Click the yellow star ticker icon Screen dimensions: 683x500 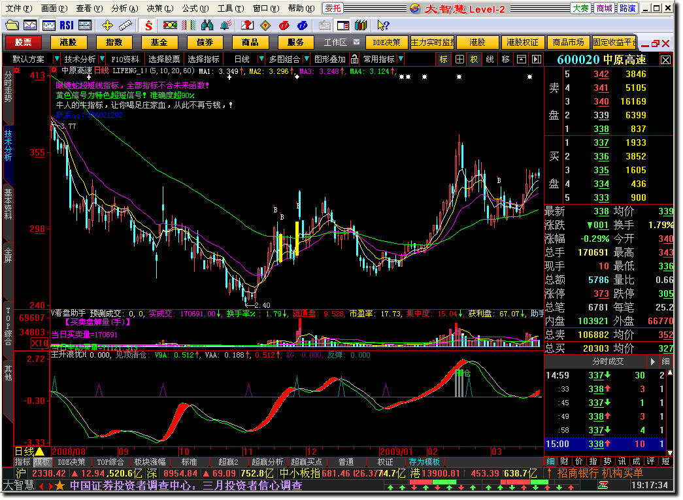coord(59,485)
